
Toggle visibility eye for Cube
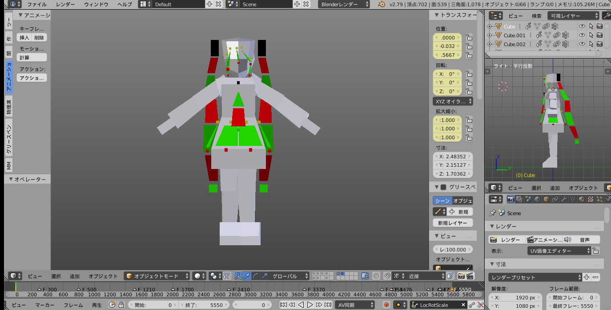click(x=582, y=26)
